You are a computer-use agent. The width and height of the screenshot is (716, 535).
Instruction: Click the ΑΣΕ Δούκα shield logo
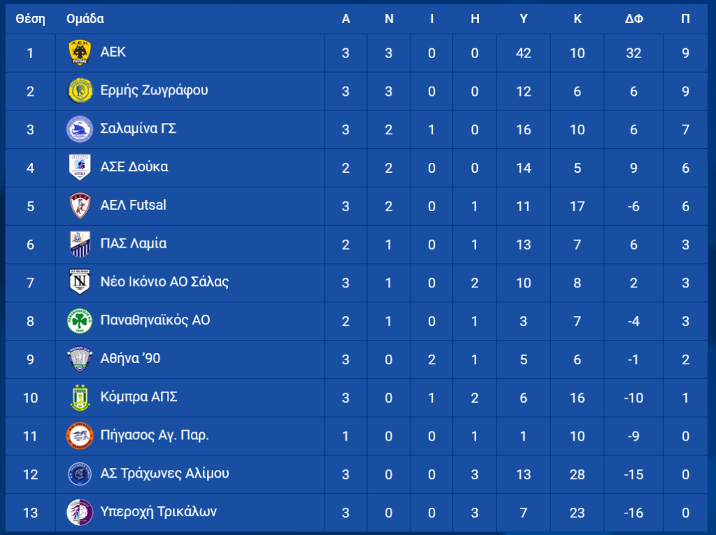pos(80,167)
